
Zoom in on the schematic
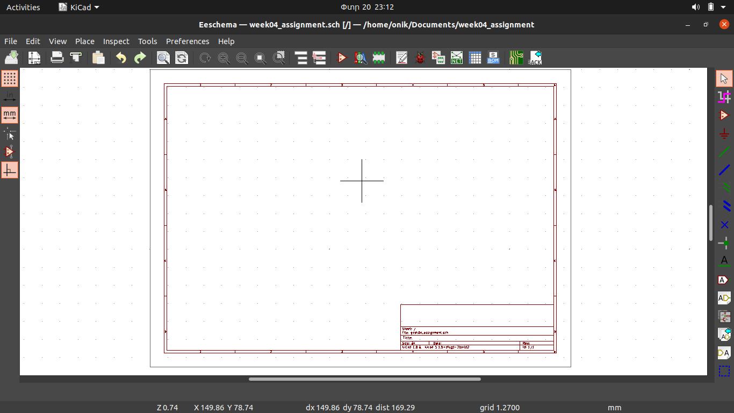point(224,58)
